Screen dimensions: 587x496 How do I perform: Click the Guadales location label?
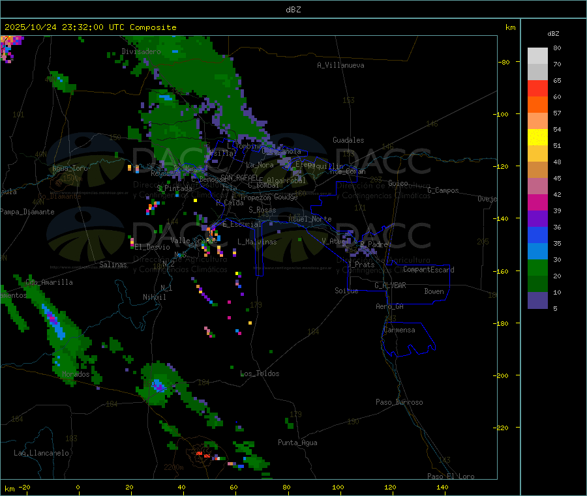348,140
